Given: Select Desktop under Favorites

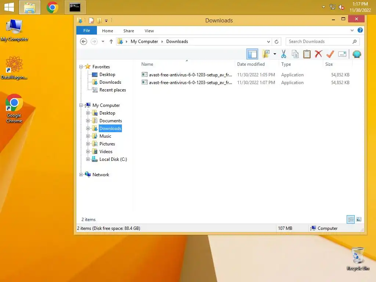Looking at the screenshot, I should [x=107, y=75].
